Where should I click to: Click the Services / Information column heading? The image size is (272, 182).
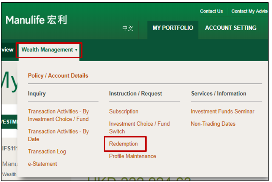pyautogui.click(x=219, y=94)
